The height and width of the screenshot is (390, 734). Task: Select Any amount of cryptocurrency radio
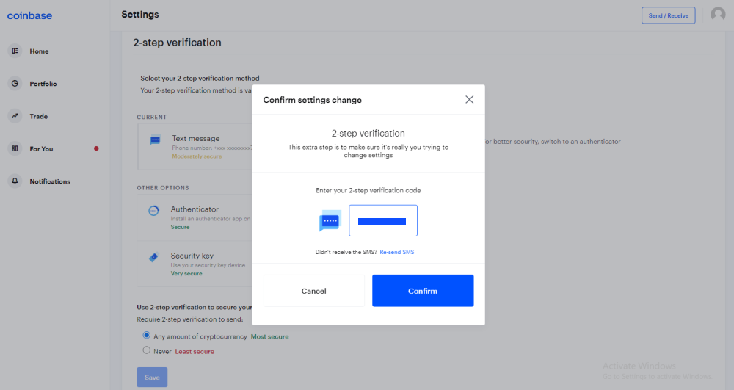coord(147,336)
